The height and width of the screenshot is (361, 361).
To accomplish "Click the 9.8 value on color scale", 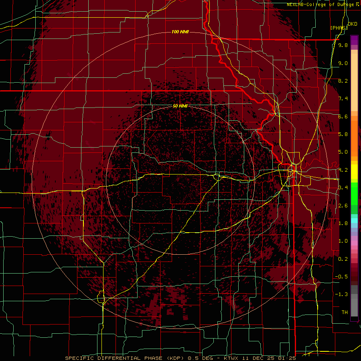I will click(x=343, y=45).
